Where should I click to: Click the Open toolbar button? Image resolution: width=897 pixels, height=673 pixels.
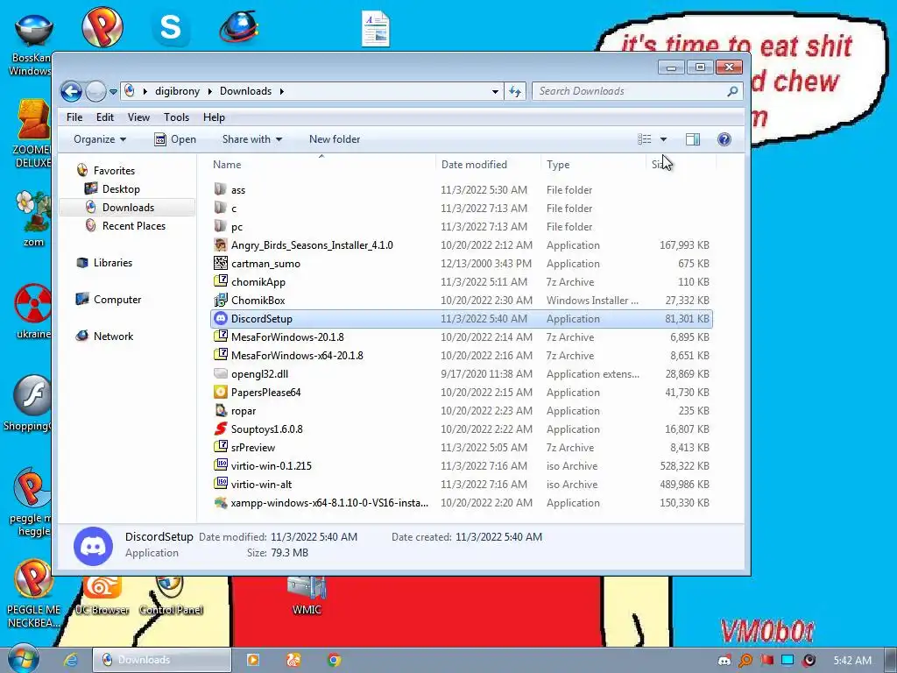click(x=175, y=139)
